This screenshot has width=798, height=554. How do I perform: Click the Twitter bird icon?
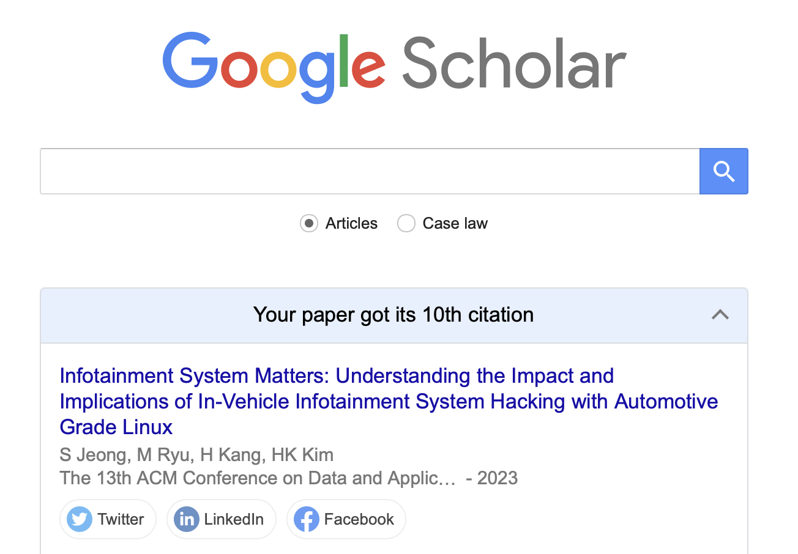(80, 520)
